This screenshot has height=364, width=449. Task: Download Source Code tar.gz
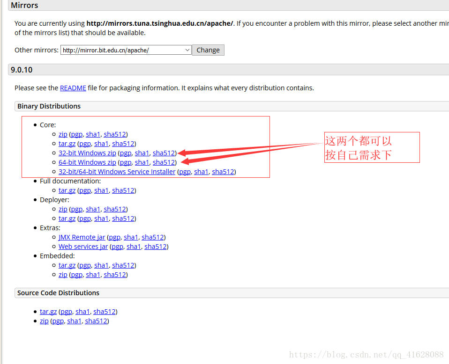click(48, 312)
